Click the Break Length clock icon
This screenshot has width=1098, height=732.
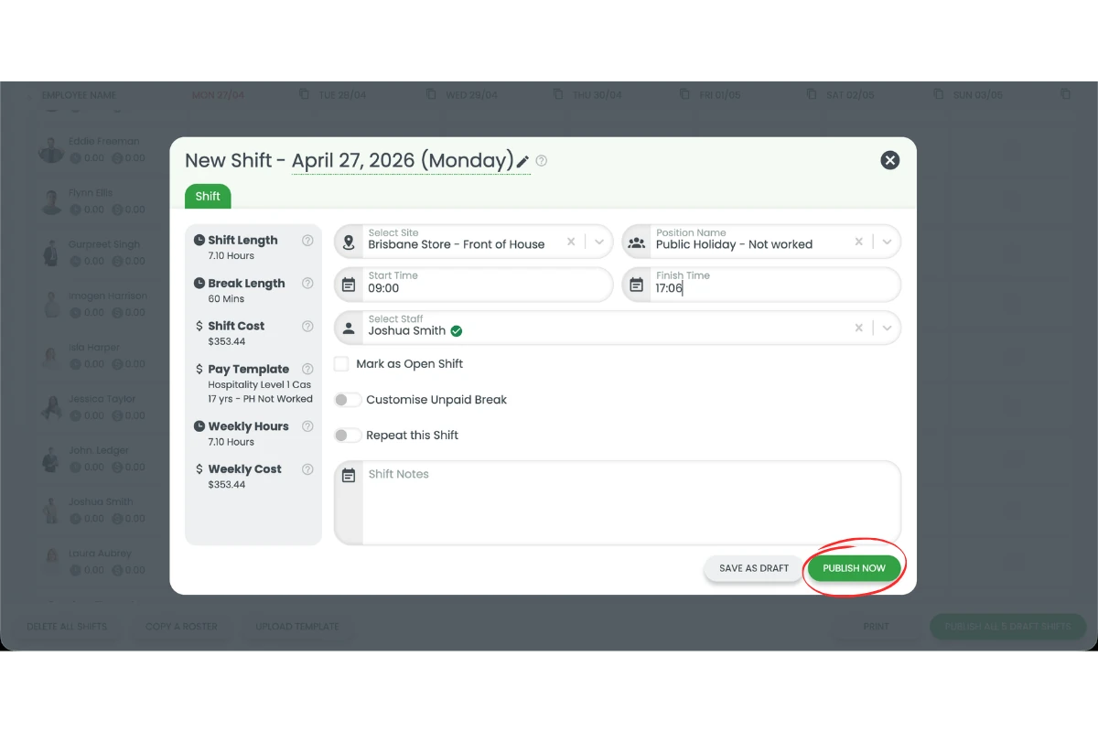pyautogui.click(x=199, y=283)
